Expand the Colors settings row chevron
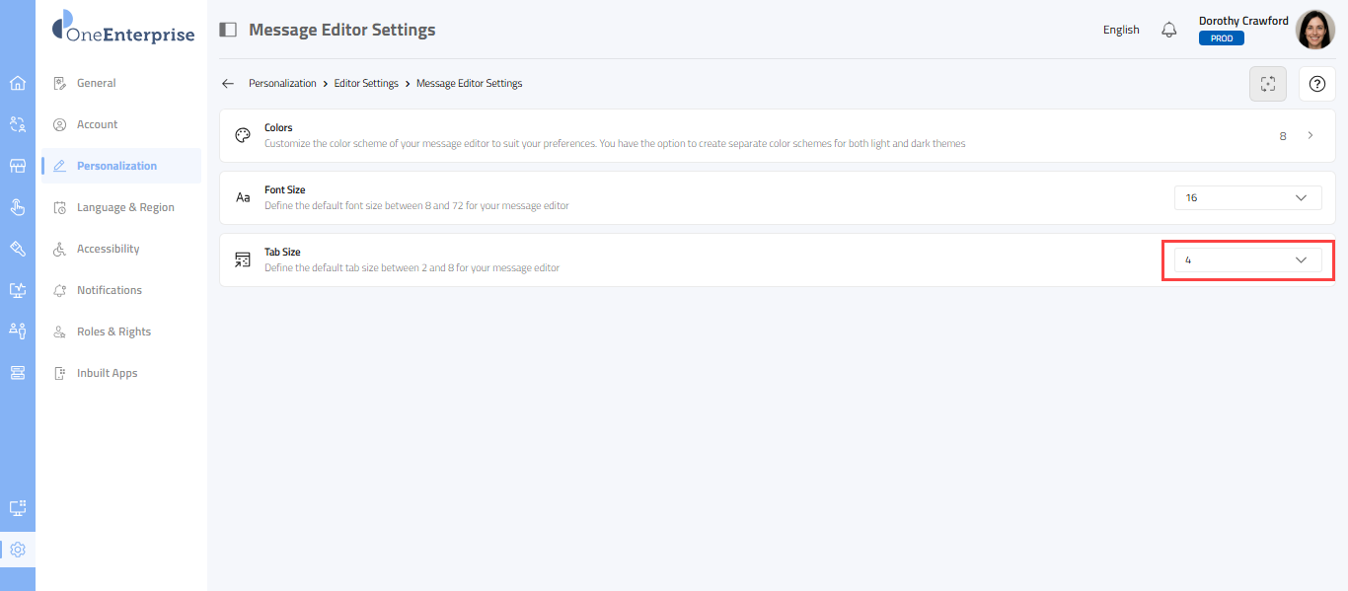The width and height of the screenshot is (1348, 591). (x=1311, y=135)
